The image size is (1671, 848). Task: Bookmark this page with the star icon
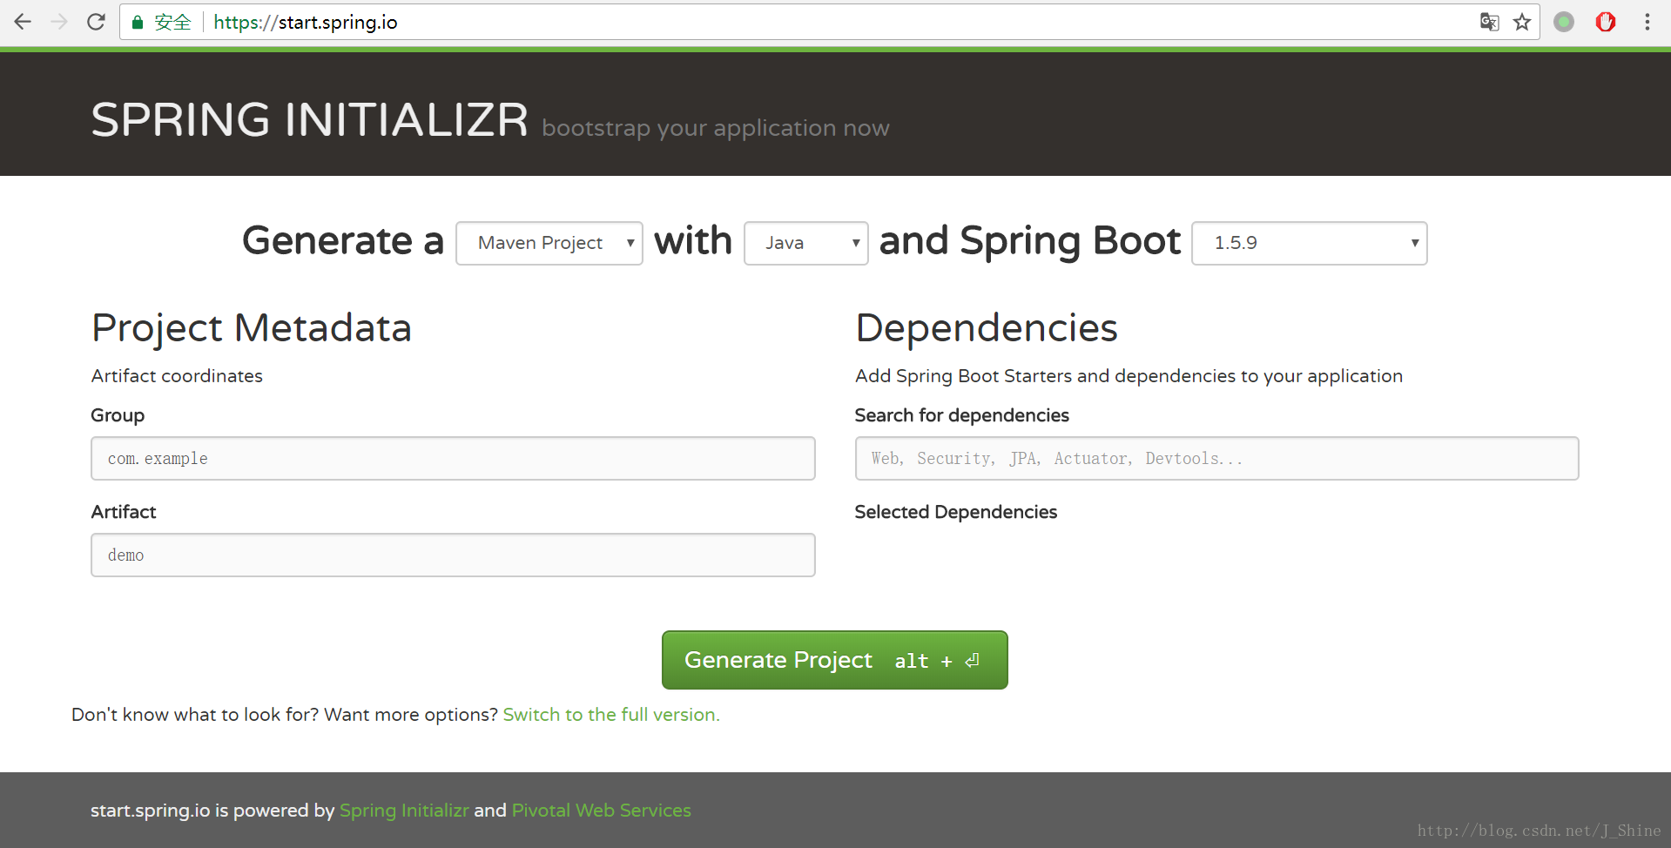click(x=1521, y=22)
